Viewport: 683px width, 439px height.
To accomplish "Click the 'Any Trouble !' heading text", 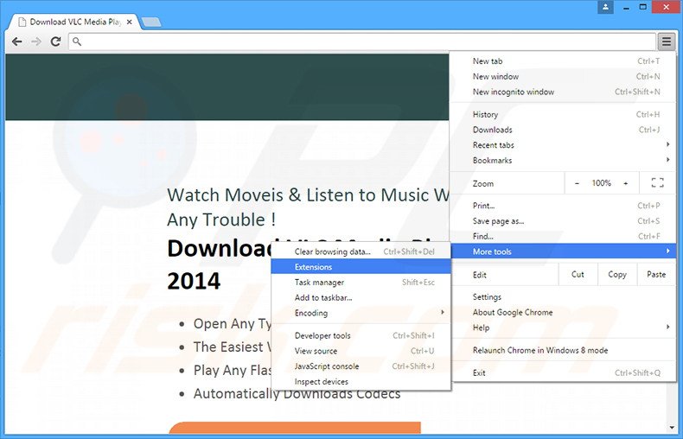I will pyautogui.click(x=221, y=219).
